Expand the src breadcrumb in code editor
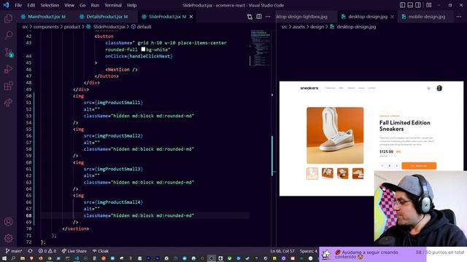 click(x=25, y=27)
